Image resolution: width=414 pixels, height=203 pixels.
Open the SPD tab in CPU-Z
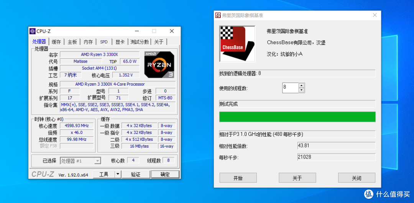[104, 42]
